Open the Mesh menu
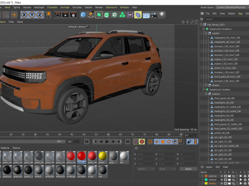This screenshot has width=249, height=186. [x=7, y=7]
